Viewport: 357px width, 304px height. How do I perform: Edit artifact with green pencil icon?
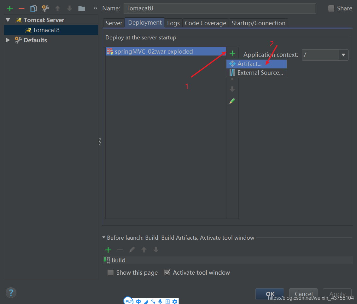[232, 101]
